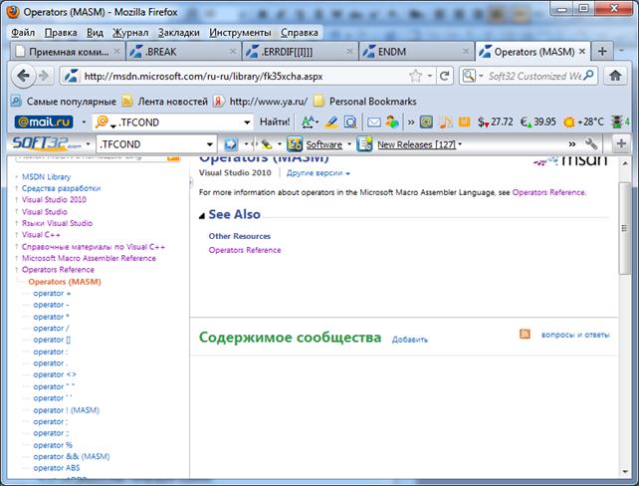This screenshot has height=486, width=639.
Task: Switch to the .ERRDIF[[I]]] tab
Action: (x=300, y=52)
